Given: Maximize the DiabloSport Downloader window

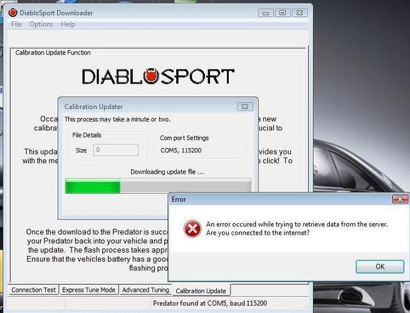Looking at the screenshot, I should [x=282, y=13].
